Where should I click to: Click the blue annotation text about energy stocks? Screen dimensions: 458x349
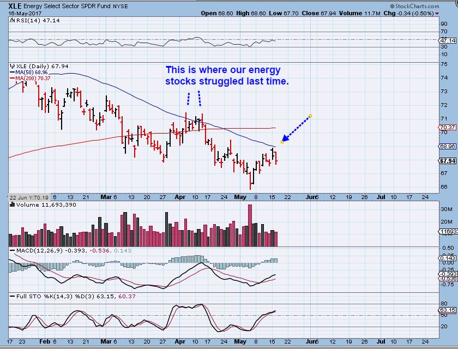pyautogui.click(x=227, y=75)
